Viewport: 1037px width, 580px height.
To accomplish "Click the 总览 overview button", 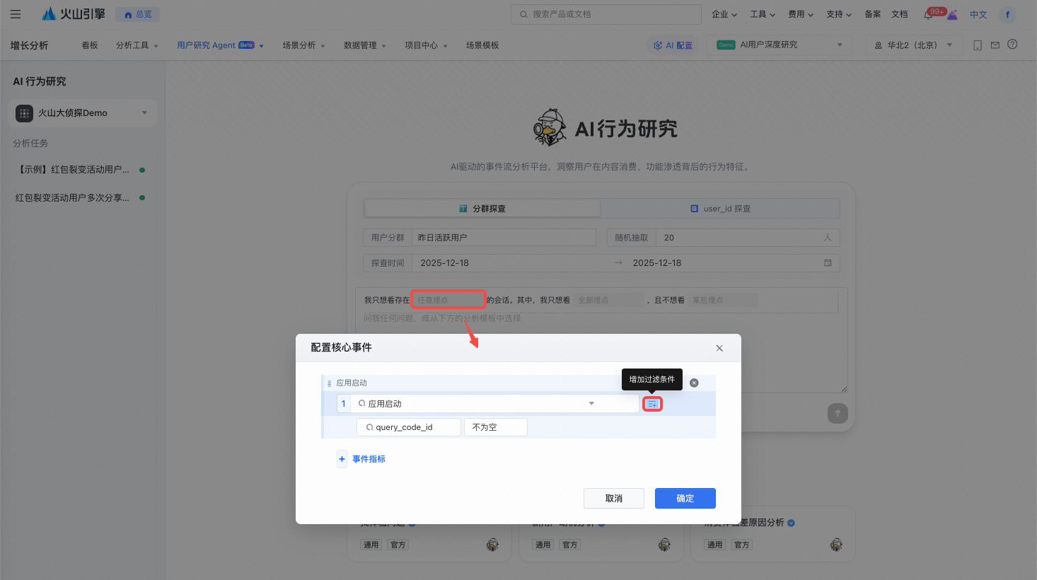I will (x=138, y=14).
